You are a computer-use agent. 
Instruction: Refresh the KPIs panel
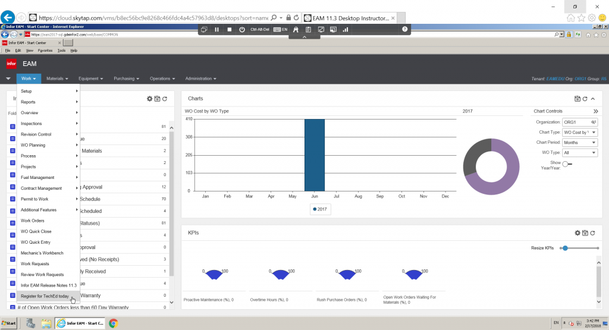point(593,233)
